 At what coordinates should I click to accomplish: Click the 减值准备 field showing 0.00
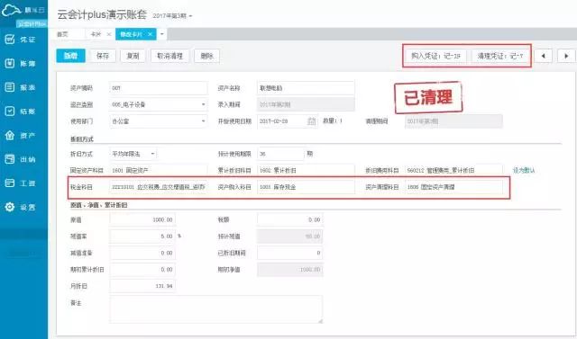pyautogui.click(x=142, y=253)
